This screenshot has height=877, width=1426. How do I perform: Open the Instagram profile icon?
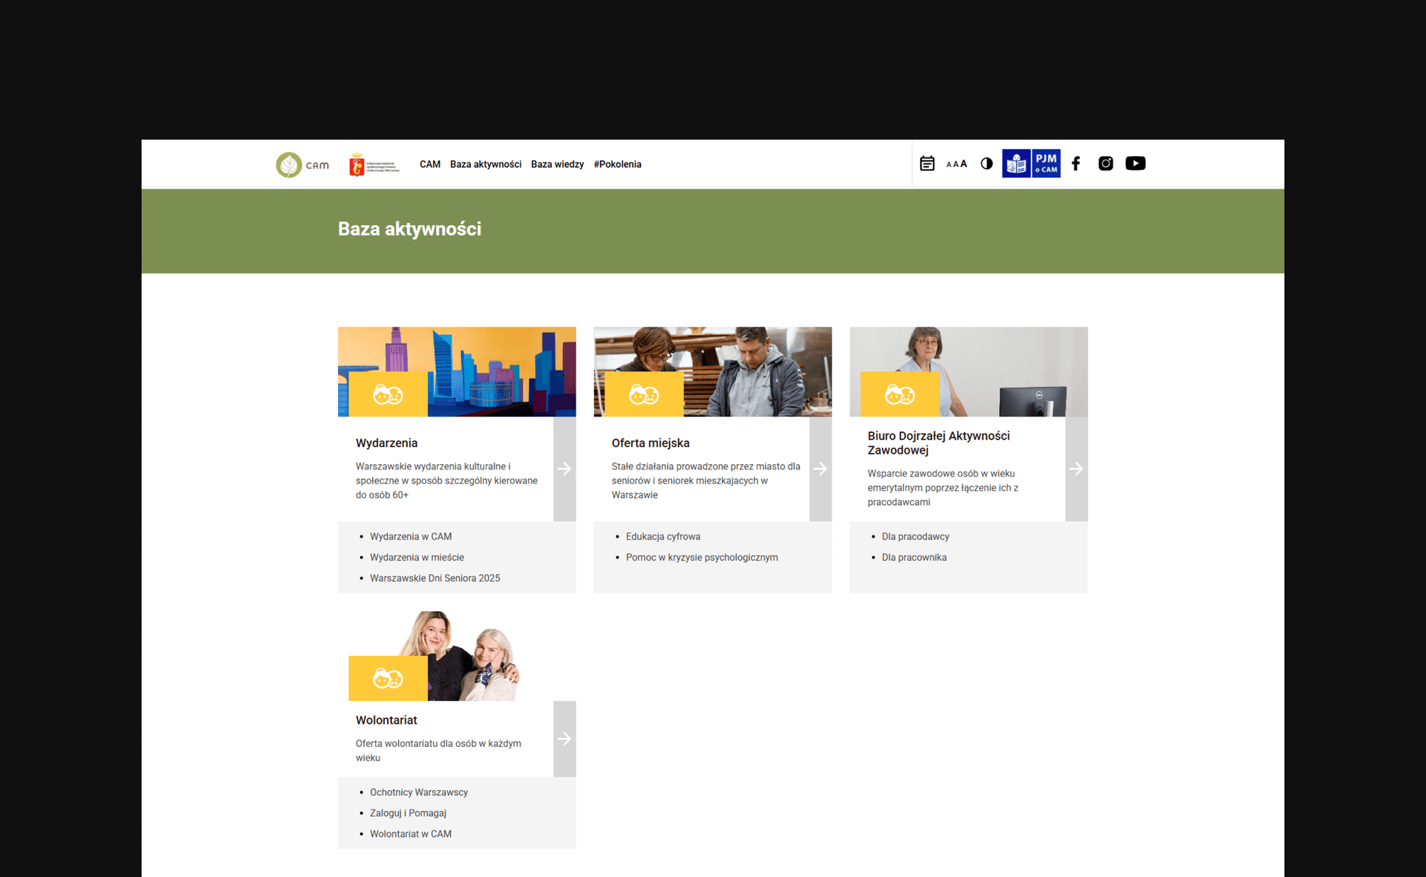click(1105, 163)
